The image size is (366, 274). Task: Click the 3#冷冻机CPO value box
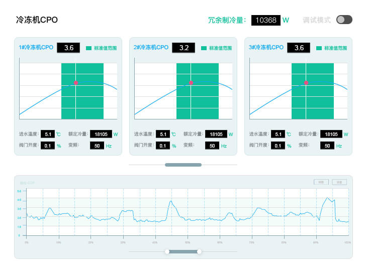click(x=299, y=48)
